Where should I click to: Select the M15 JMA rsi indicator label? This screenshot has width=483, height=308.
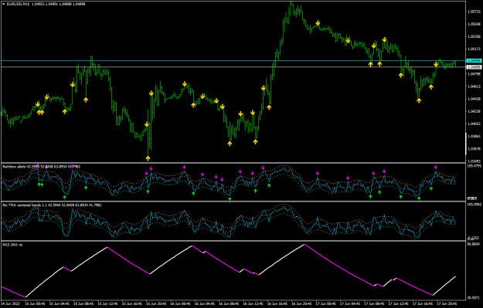(x=12, y=245)
